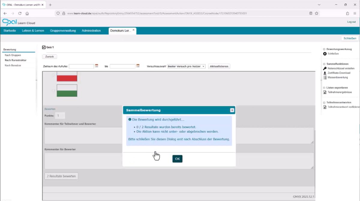Open the Gruppenverwaltung tab
360x201 pixels.
coord(63,31)
